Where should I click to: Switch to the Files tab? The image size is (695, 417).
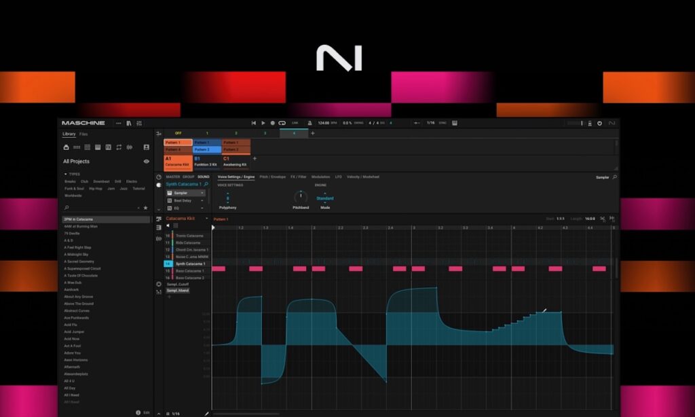(x=83, y=134)
